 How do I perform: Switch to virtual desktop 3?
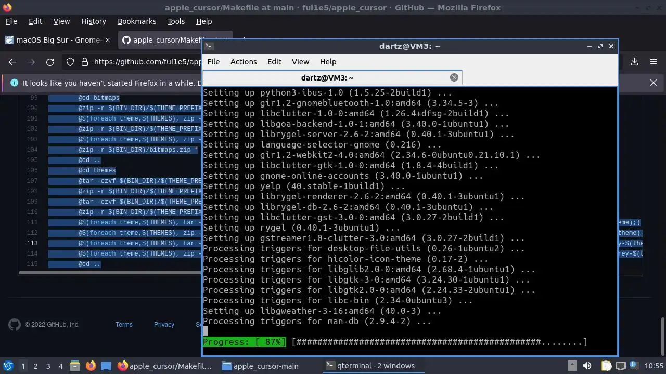48,366
